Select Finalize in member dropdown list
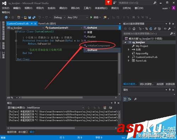177x140 pixels. pyautogui.click(x=91, y=37)
